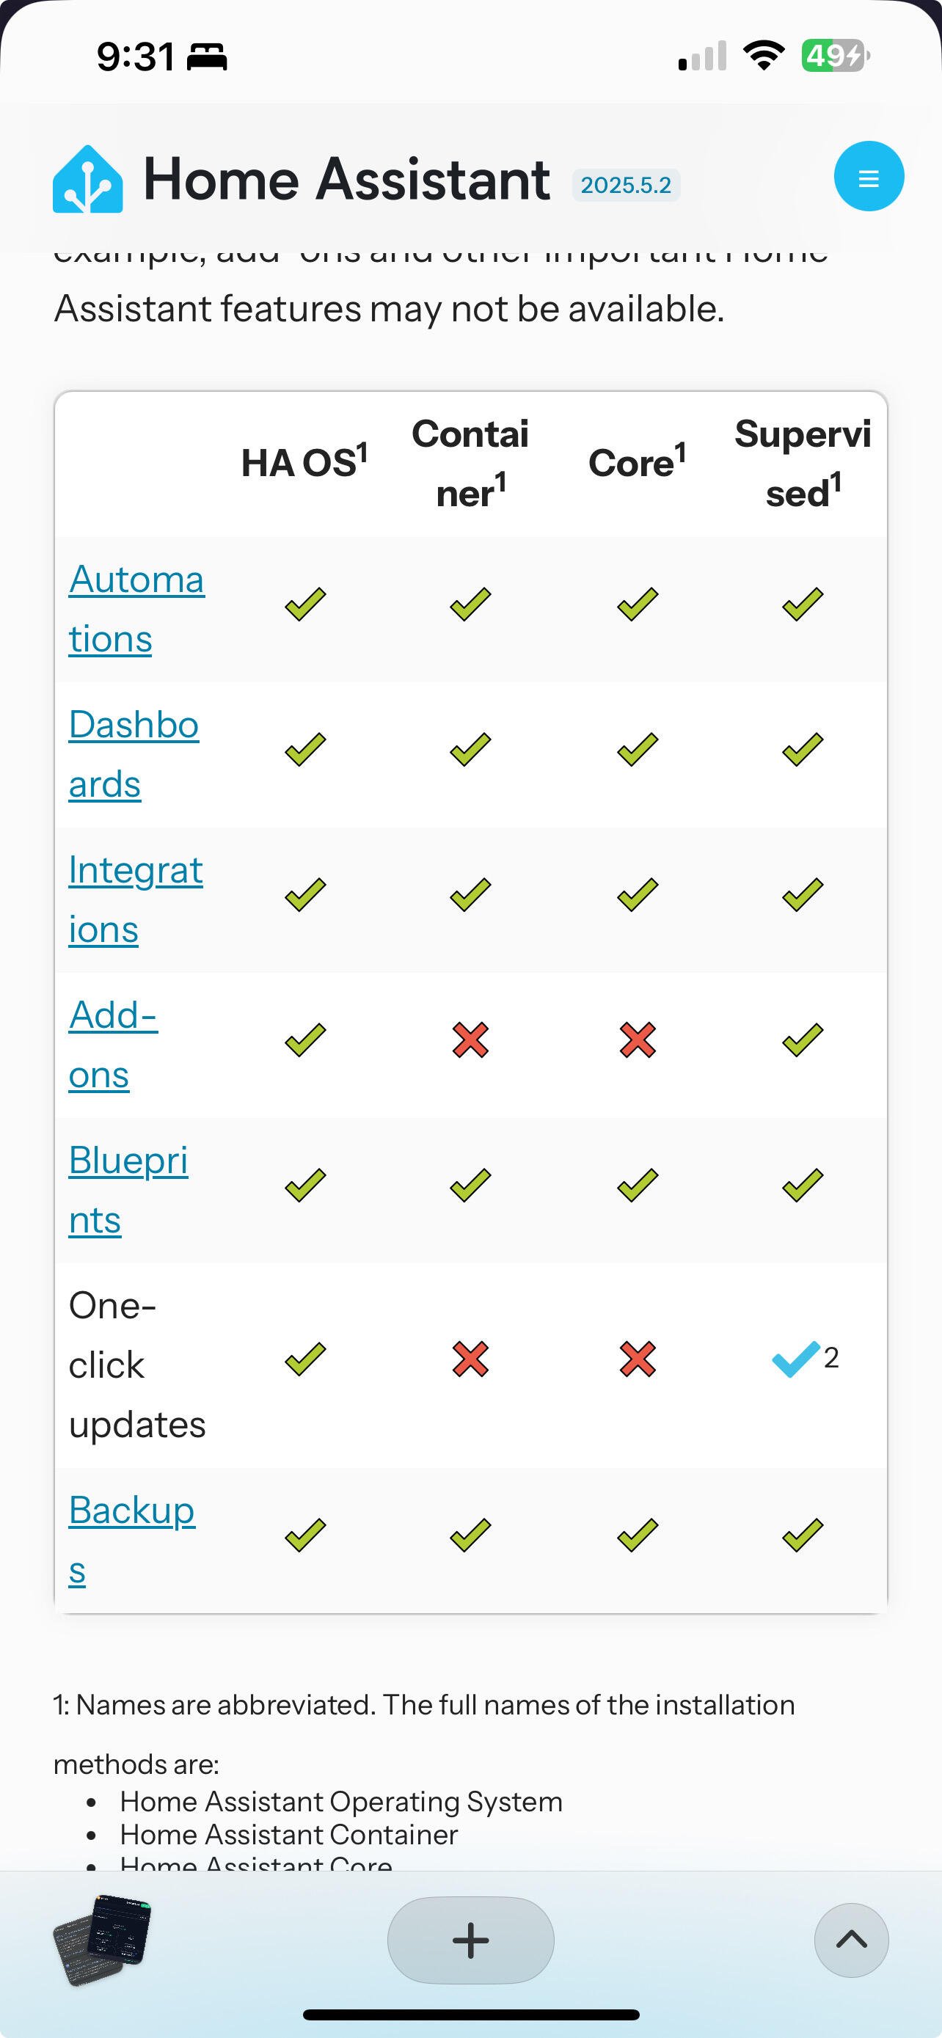Open the blue hamburger menu button
Image resolution: width=942 pixels, height=2038 pixels.
tap(869, 176)
